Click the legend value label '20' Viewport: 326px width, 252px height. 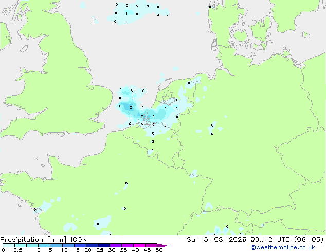pyautogui.click(x=88, y=250)
